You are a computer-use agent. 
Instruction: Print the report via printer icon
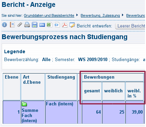tap(27, 25)
